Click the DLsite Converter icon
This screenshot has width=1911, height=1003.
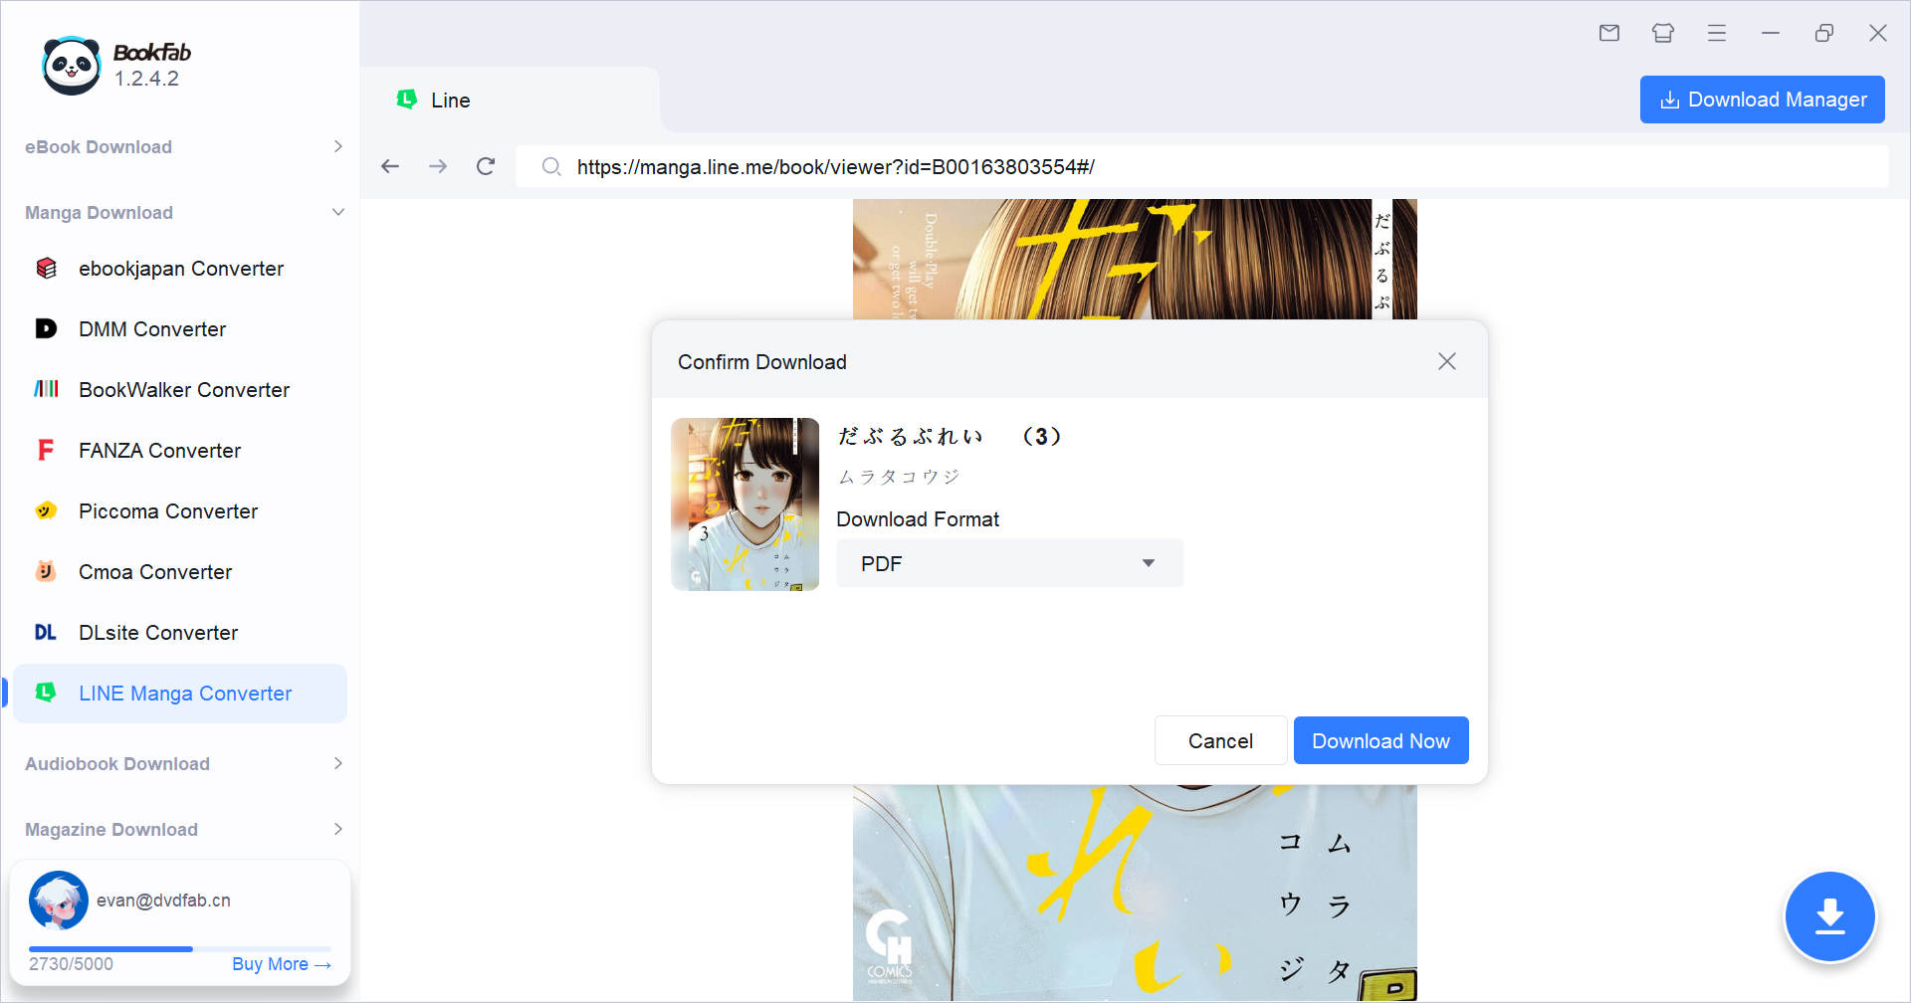coord(46,633)
